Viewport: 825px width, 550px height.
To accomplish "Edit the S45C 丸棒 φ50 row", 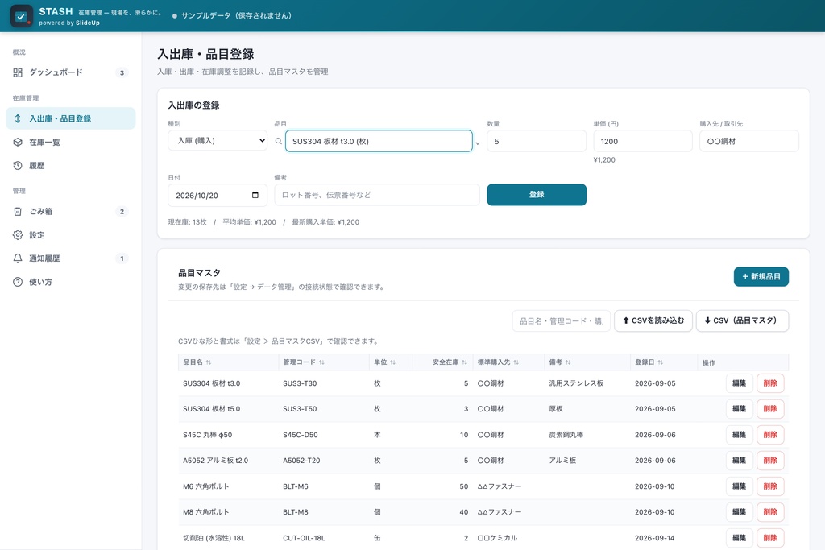I will click(x=740, y=435).
